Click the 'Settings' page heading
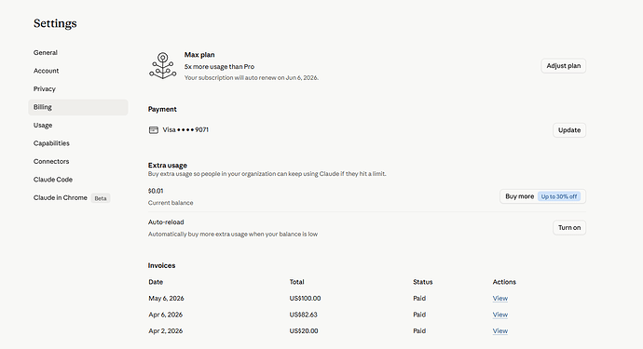 55,23
